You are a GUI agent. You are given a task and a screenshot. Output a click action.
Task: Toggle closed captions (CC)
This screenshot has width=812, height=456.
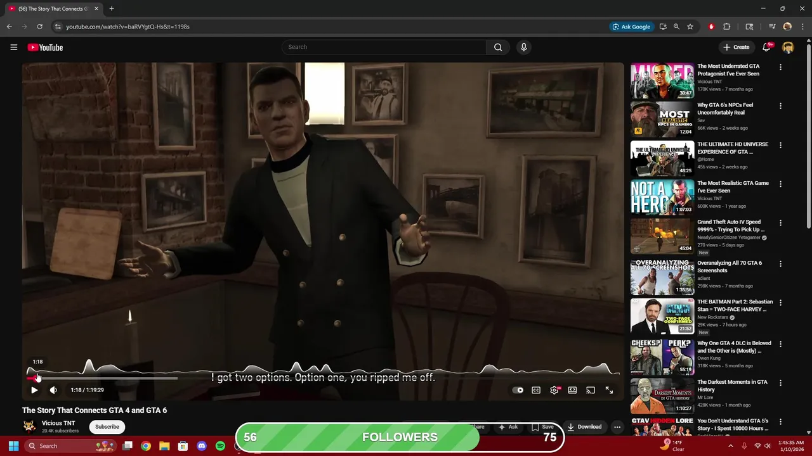point(536,390)
